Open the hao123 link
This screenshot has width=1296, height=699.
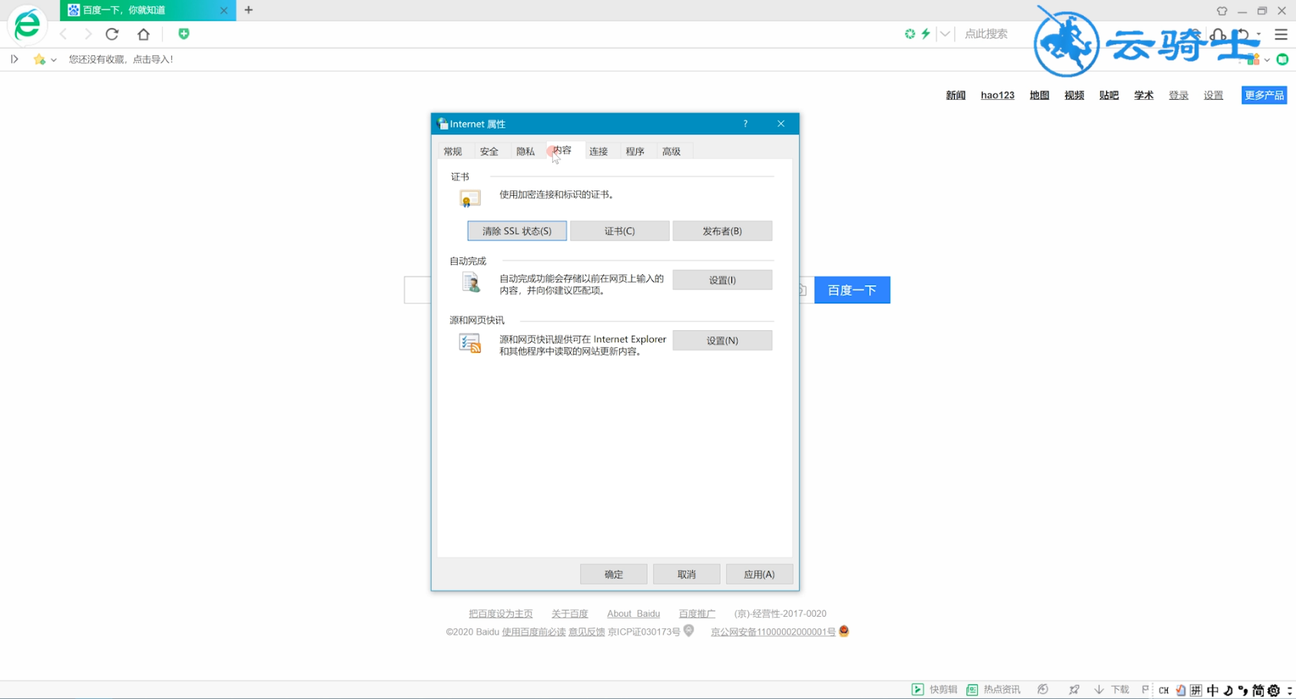997,95
